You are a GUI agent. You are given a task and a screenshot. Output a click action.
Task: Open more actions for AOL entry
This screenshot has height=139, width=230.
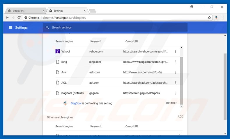(176, 83)
